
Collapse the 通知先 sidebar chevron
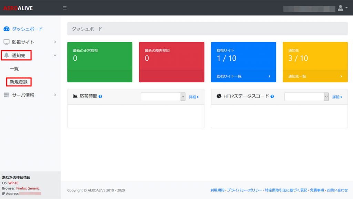click(x=55, y=55)
